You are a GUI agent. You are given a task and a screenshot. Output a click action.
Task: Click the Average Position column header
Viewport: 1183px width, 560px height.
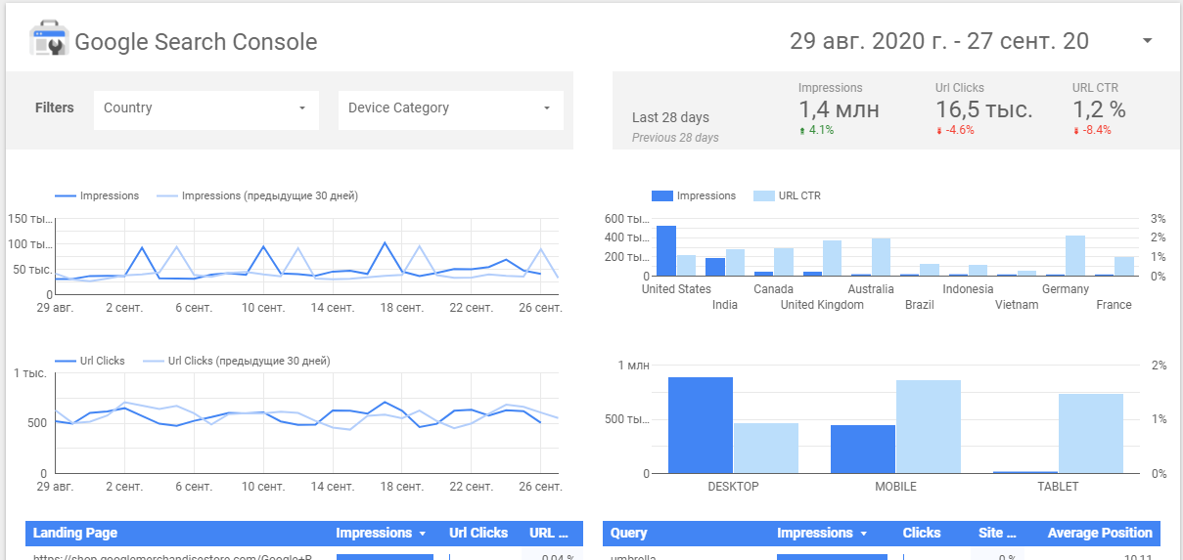1100,533
